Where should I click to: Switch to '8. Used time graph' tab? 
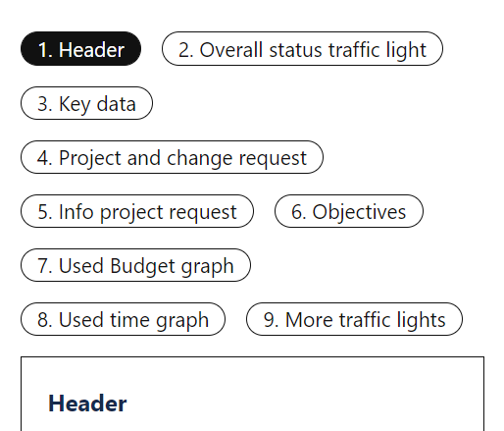coord(123,319)
